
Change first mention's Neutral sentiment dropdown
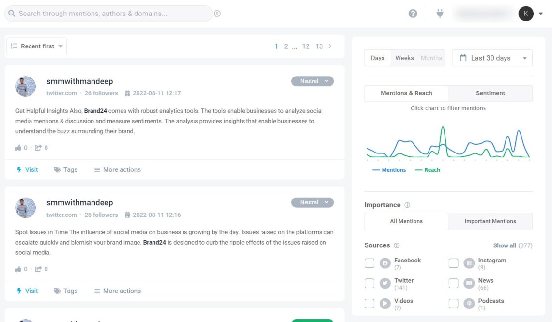pyautogui.click(x=312, y=81)
